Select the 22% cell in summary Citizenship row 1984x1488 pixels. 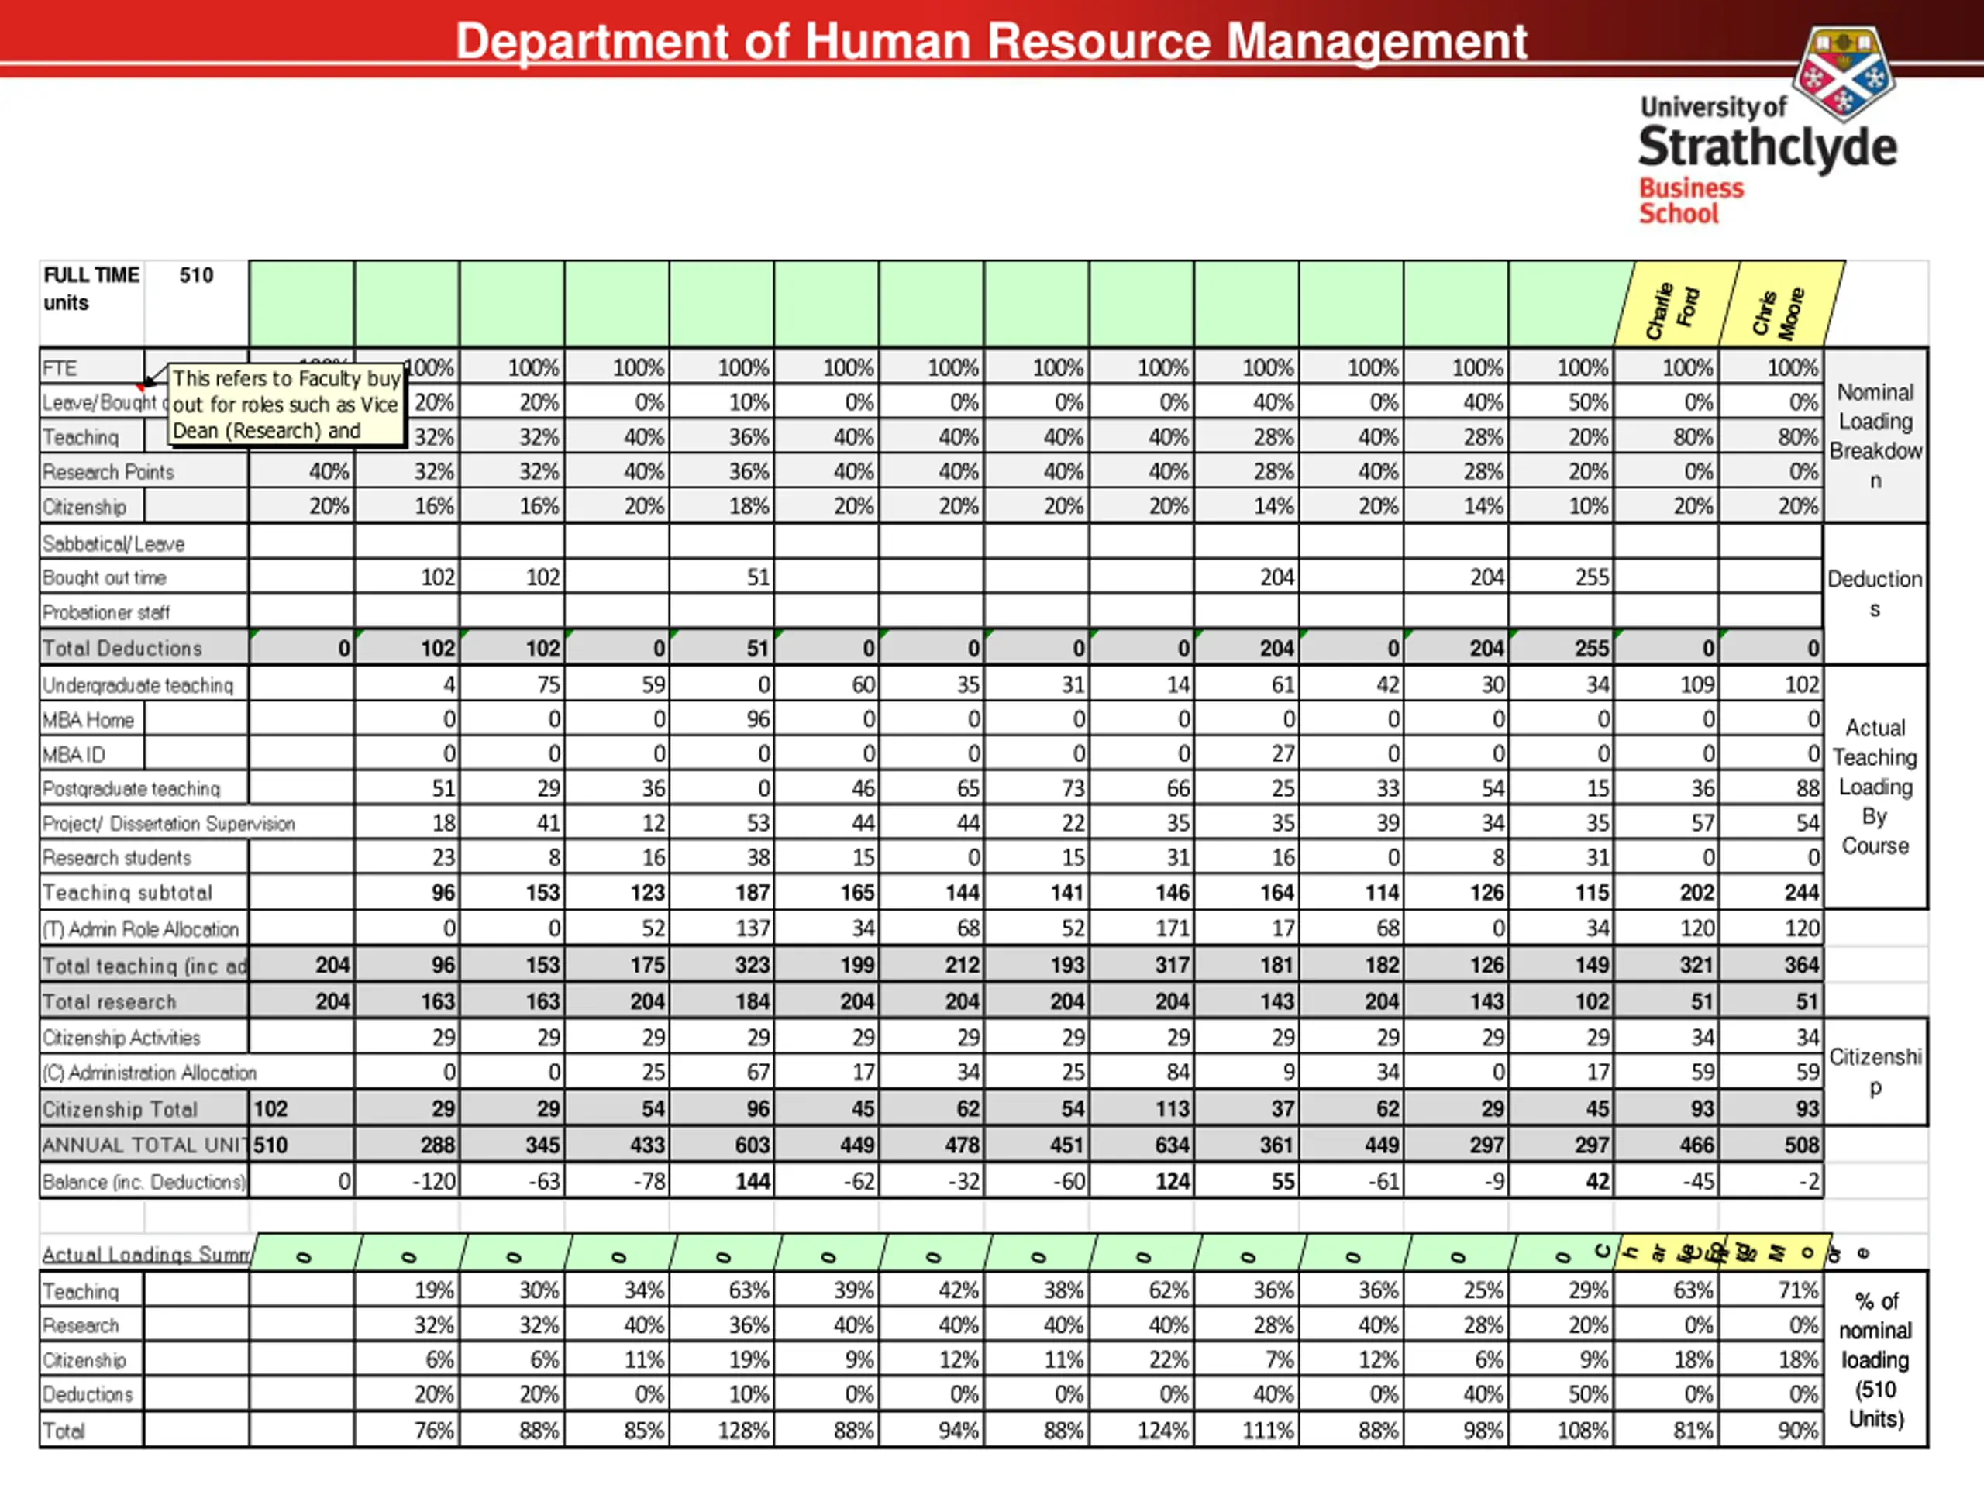1142,1361
